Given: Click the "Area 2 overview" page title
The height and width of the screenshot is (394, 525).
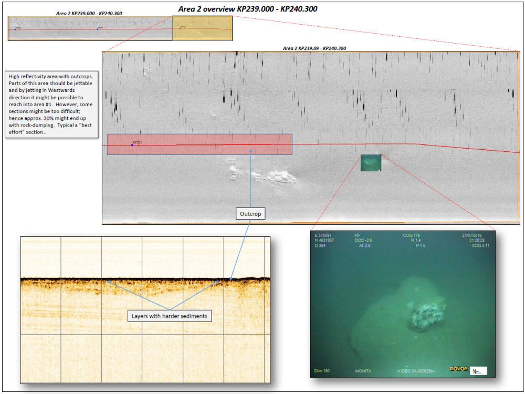Looking at the screenshot, I should pyautogui.click(x=248, y=9).
